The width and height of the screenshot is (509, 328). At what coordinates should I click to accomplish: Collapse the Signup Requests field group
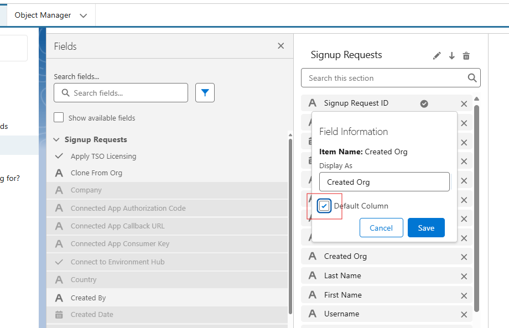click(x=56, y=140)
